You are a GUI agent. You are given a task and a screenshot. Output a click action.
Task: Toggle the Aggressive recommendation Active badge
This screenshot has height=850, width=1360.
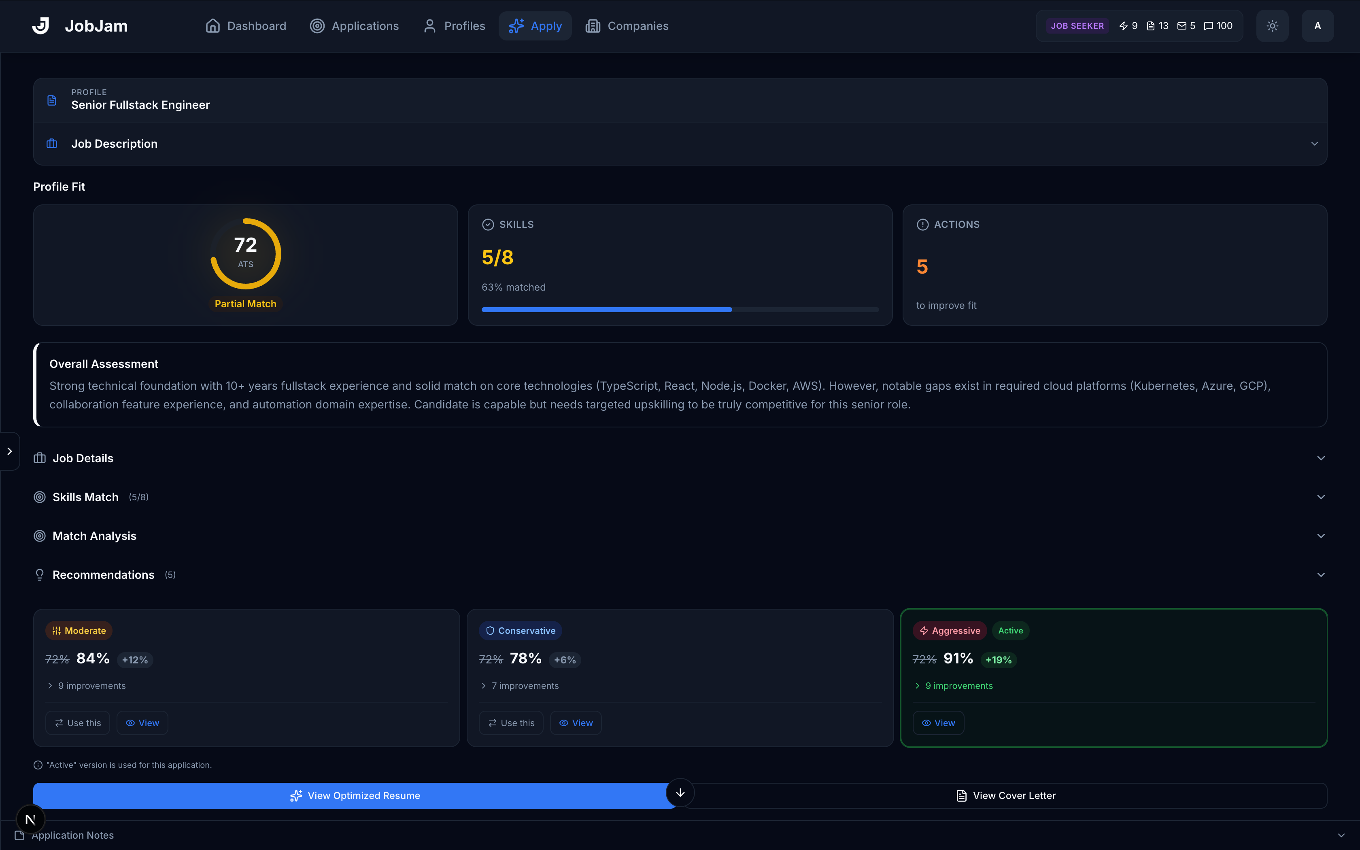1010,630
